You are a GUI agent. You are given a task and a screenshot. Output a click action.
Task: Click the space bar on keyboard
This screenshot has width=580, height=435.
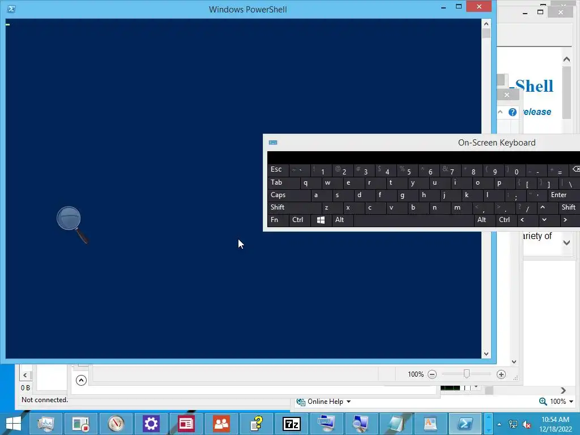click(x=413, y=220)
